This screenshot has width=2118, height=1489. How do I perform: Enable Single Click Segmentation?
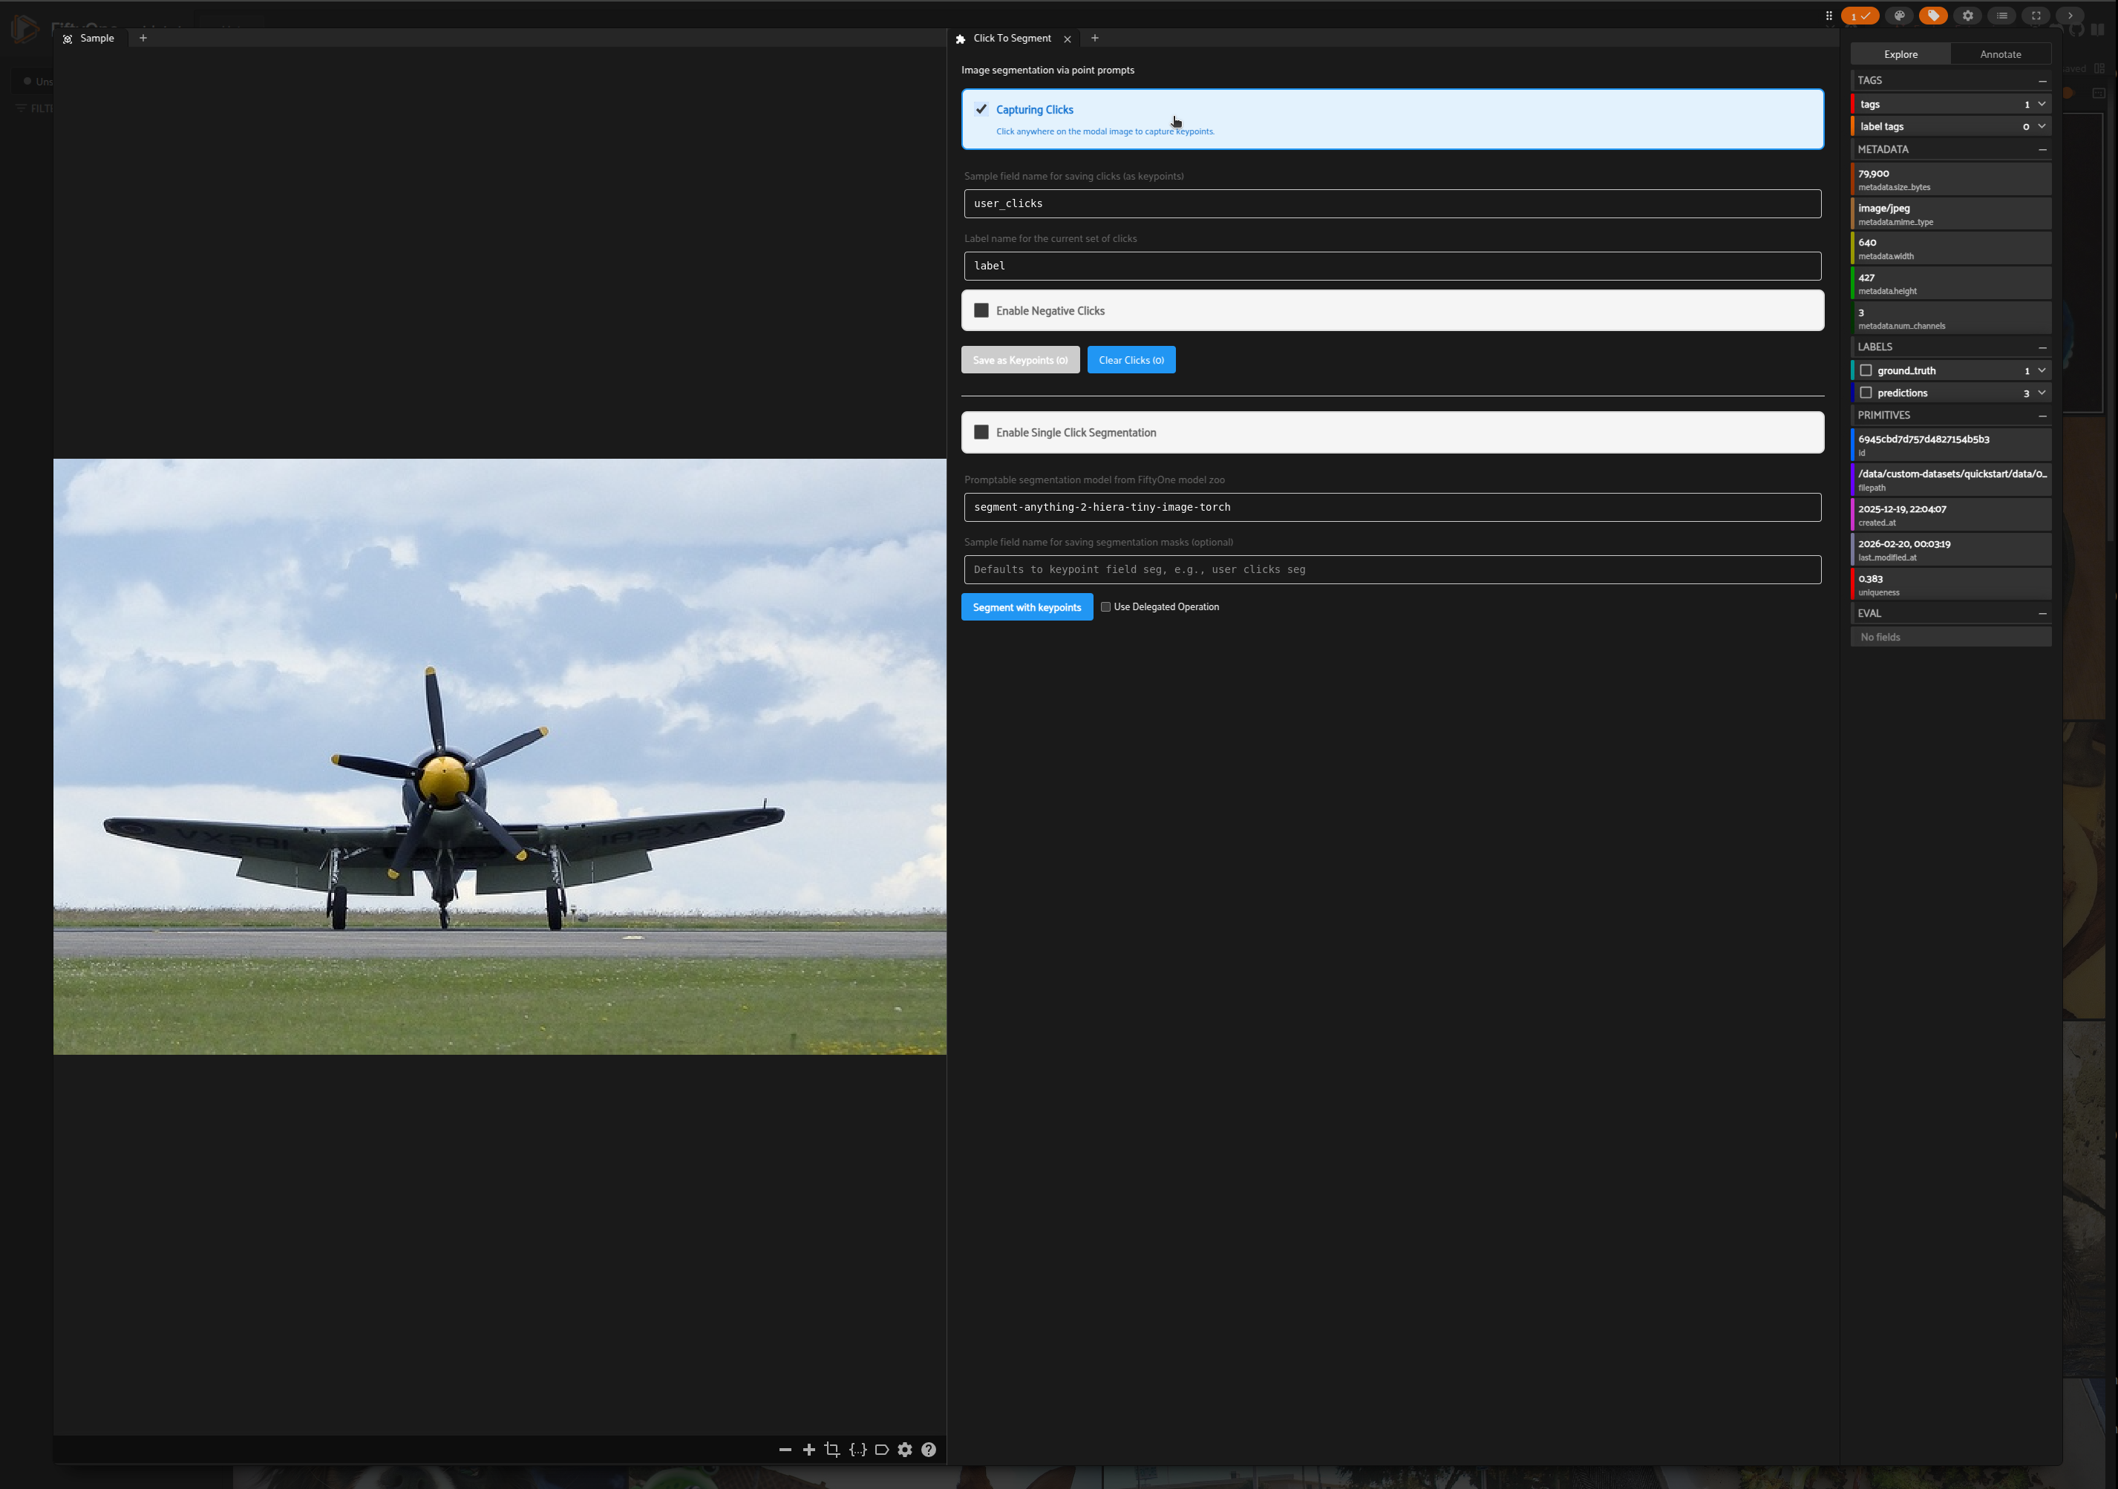point(981,432)
